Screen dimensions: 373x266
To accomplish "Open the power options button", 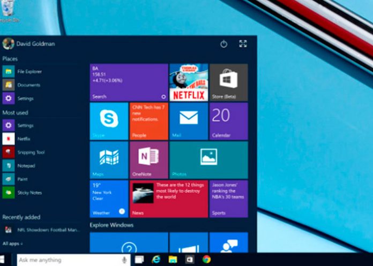I will tap(223, 44).
